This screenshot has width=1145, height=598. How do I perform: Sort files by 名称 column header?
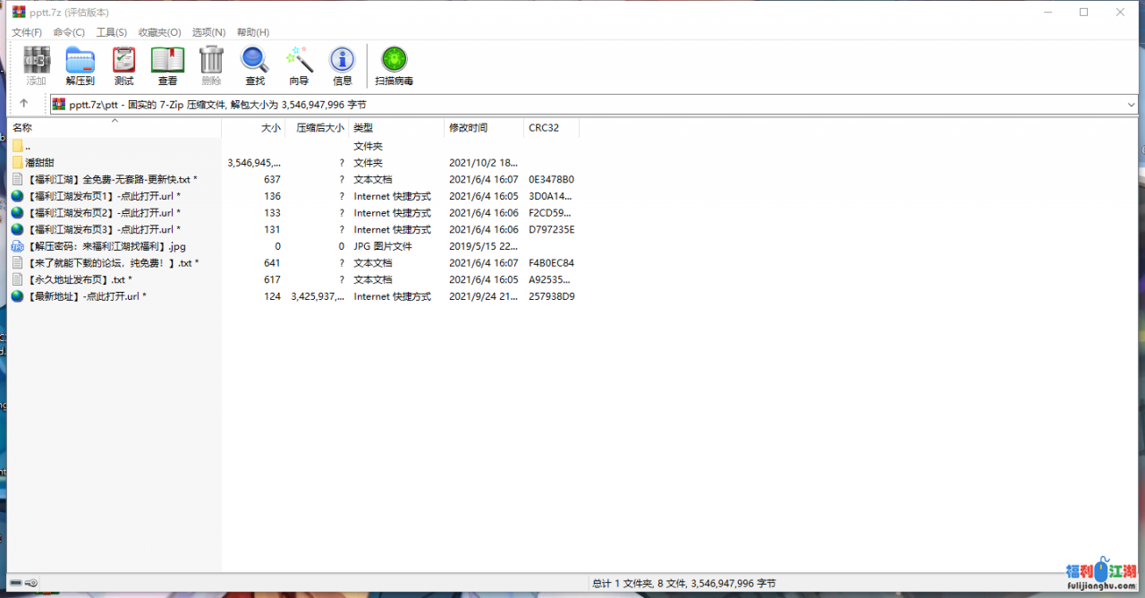point(22,128)
